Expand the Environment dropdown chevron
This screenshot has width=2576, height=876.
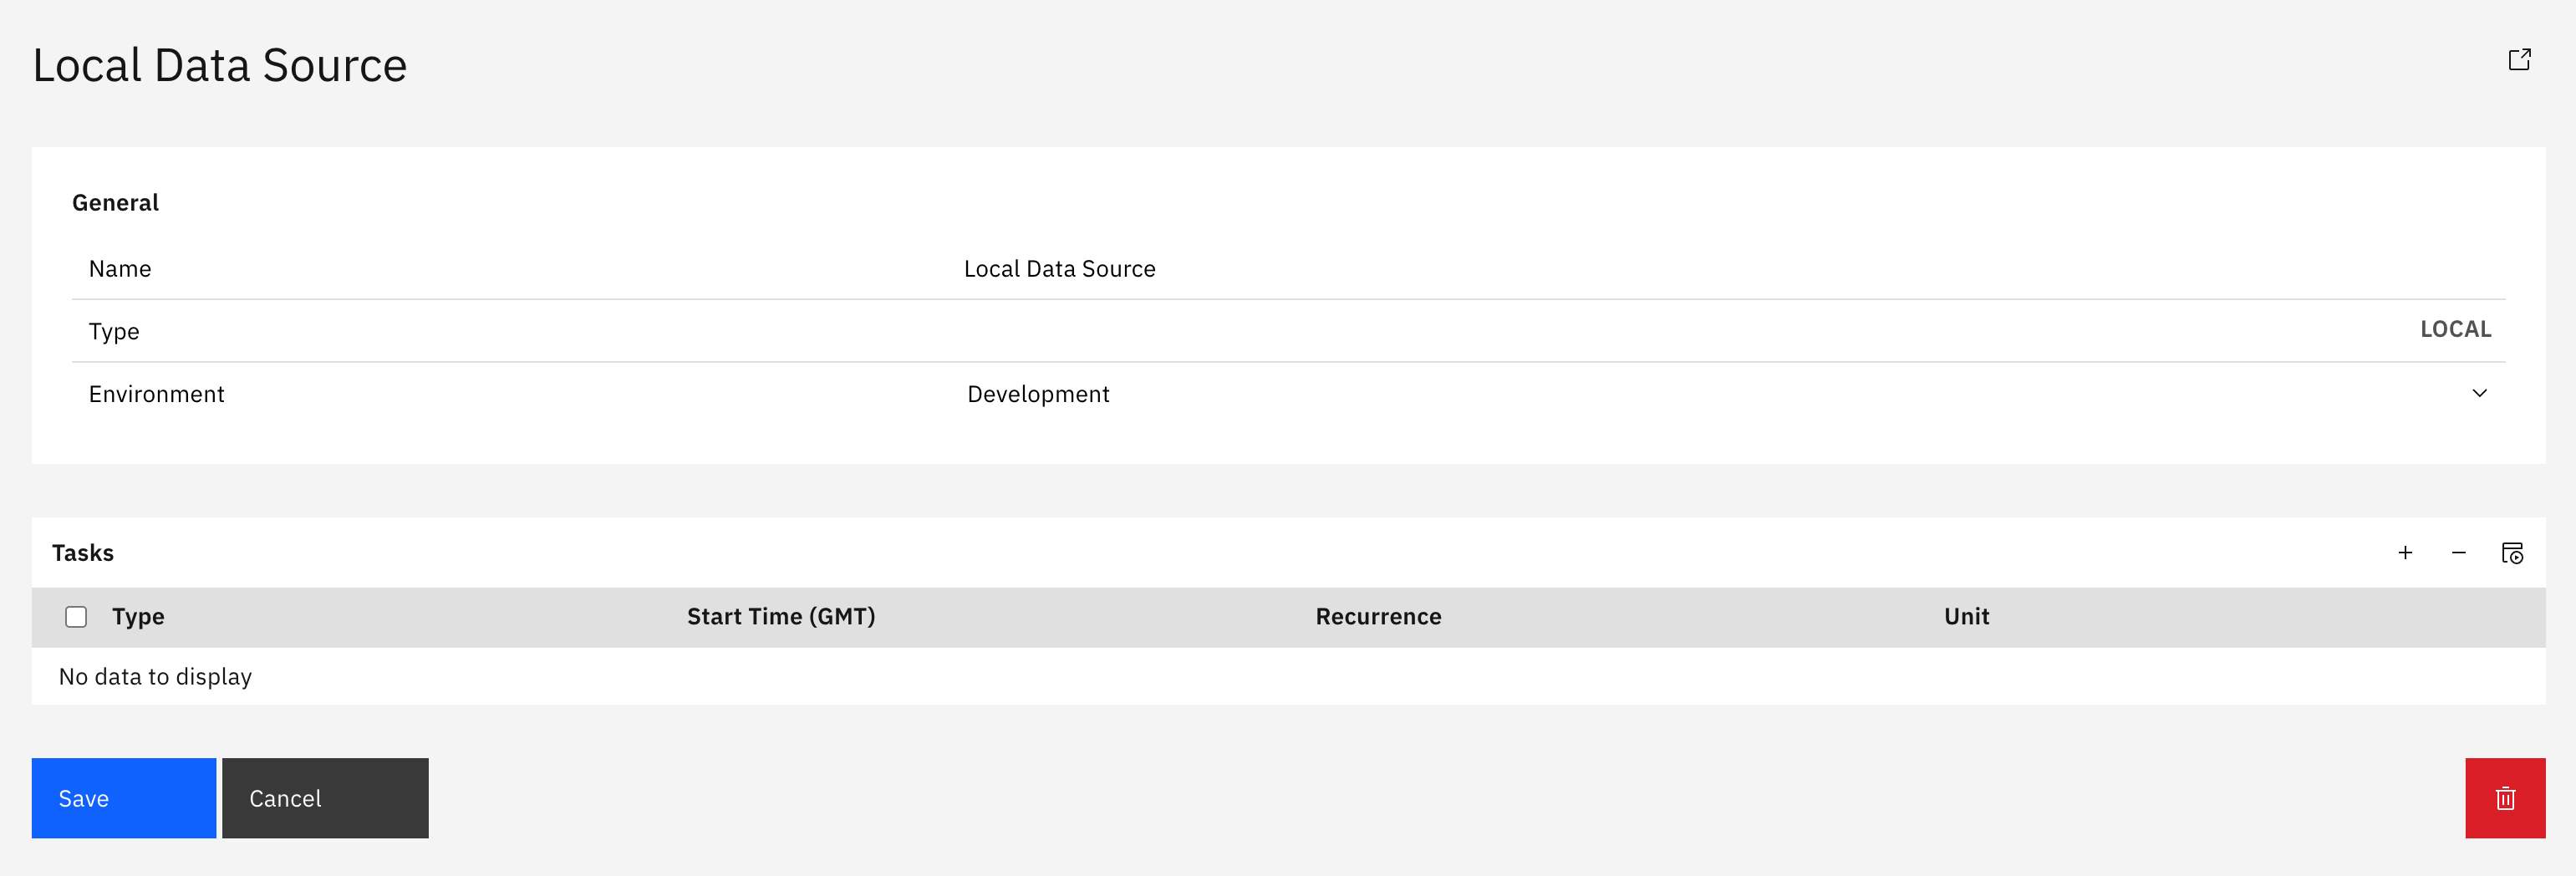click(x=2479, y=394)
